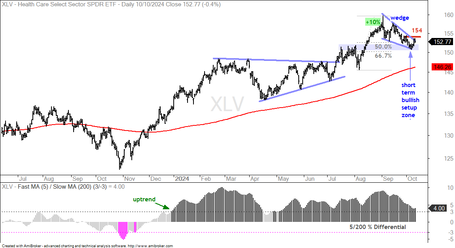Click the 'short term bullish setup zone' text

coord(410,100)
